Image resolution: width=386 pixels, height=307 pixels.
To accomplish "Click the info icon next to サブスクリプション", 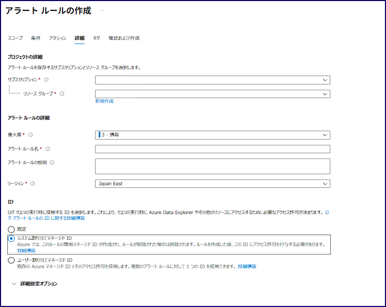I will (x=46, y=80).
